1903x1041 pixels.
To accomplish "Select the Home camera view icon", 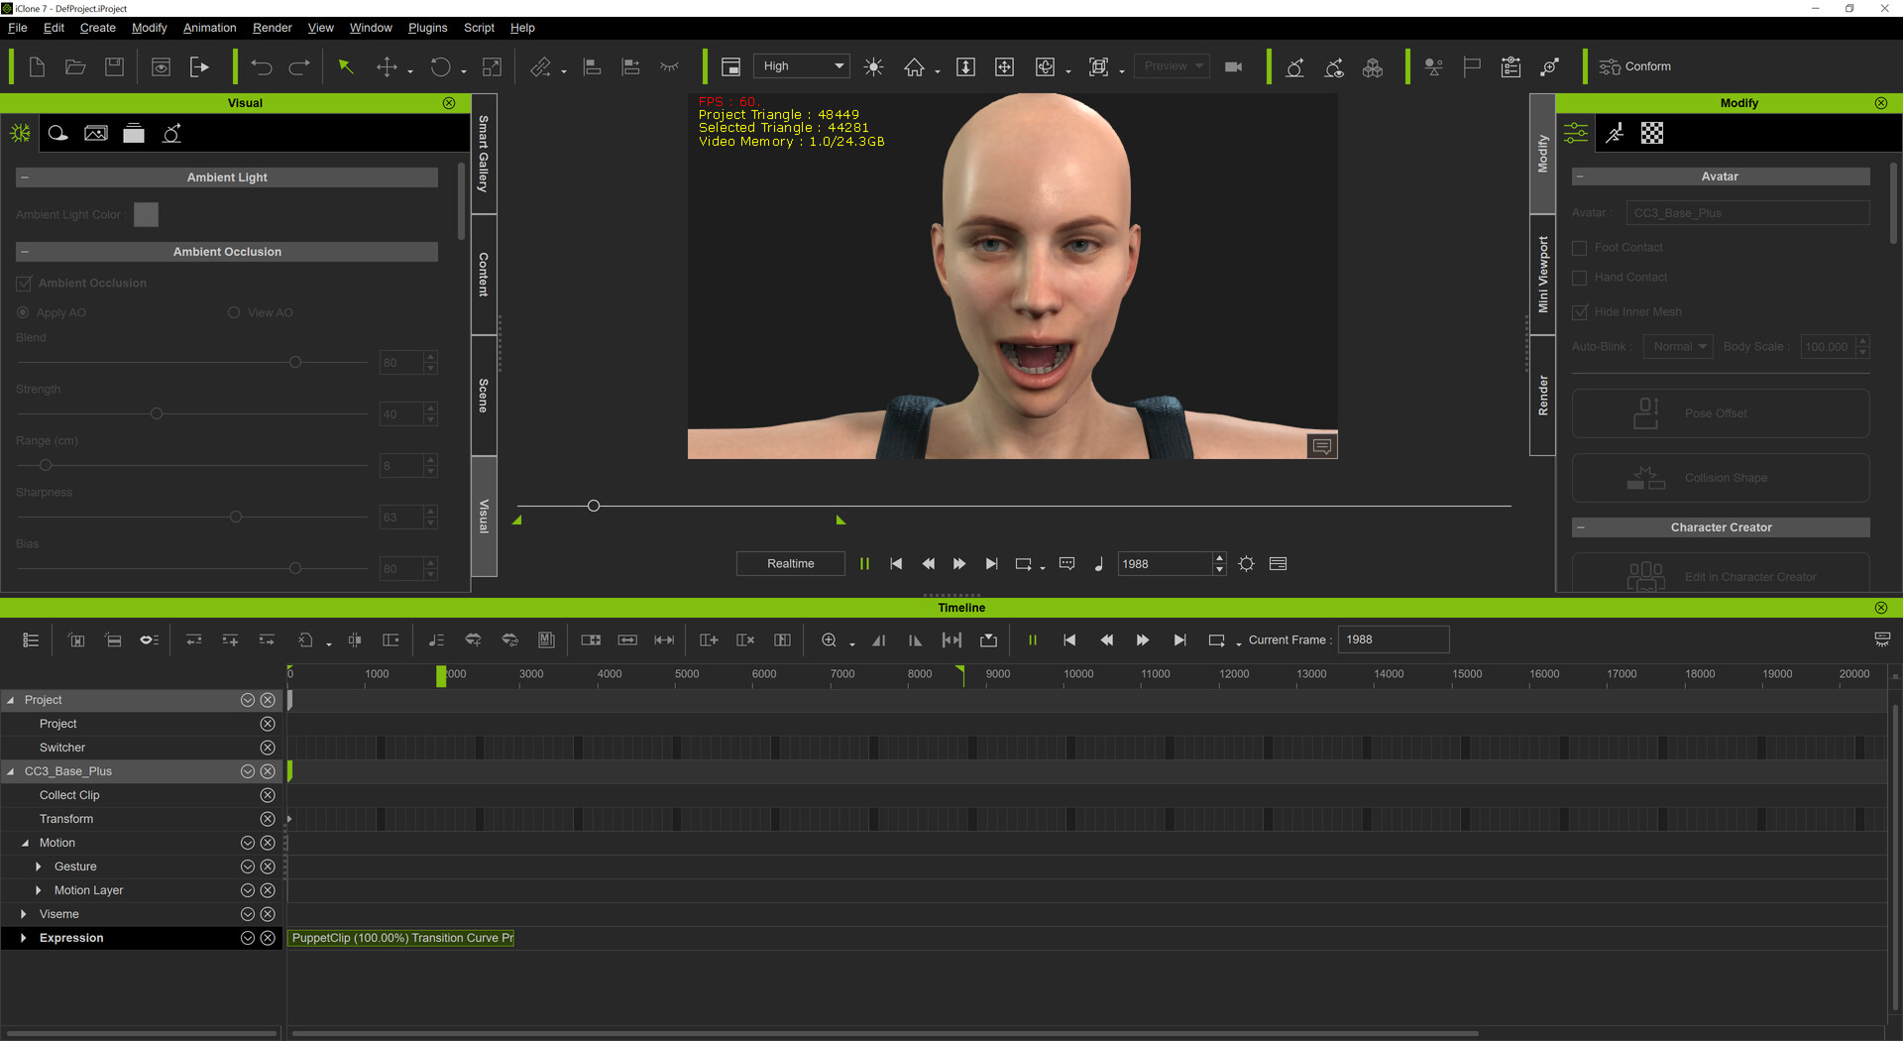I will [915, 66].
